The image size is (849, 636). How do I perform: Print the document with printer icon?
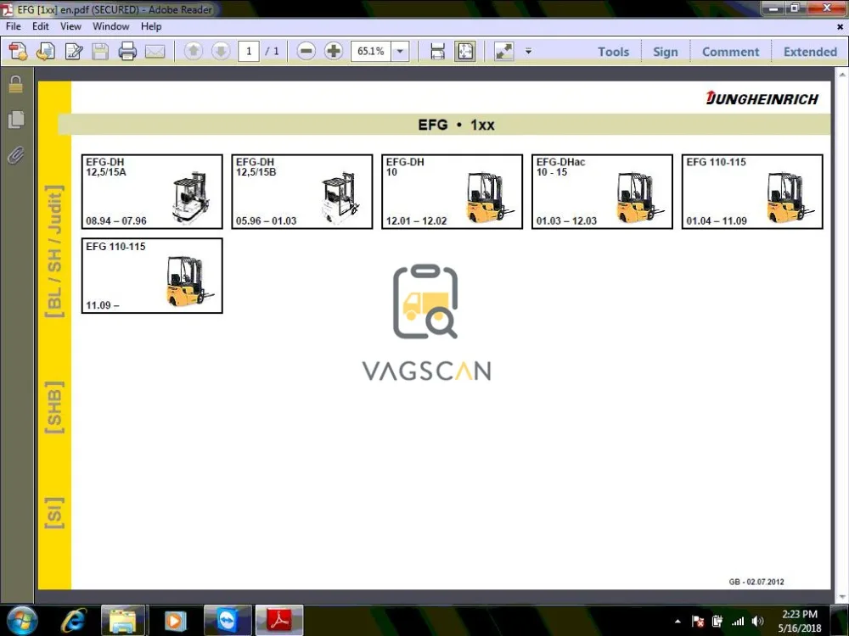click(x=127, y=52)
